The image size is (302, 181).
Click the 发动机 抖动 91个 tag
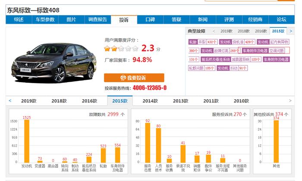click(232, 68)
